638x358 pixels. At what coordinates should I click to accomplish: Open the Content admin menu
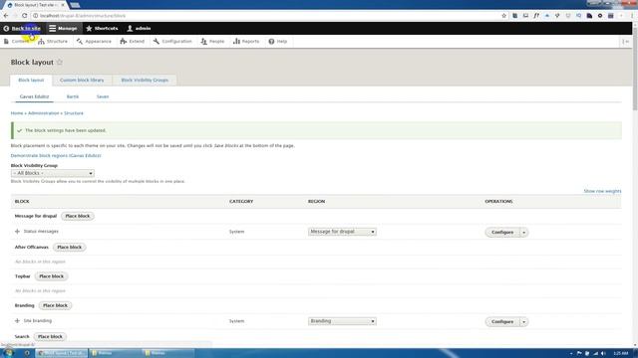(16, 42)
